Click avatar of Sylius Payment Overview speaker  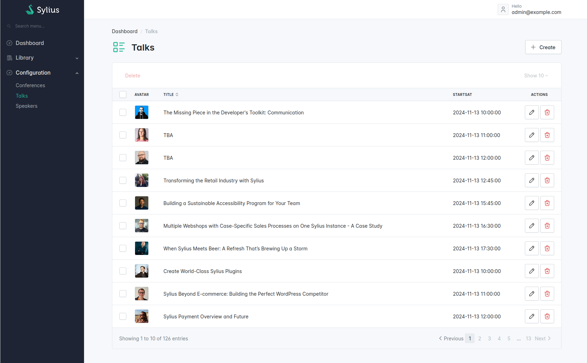(x=142, y=316)
